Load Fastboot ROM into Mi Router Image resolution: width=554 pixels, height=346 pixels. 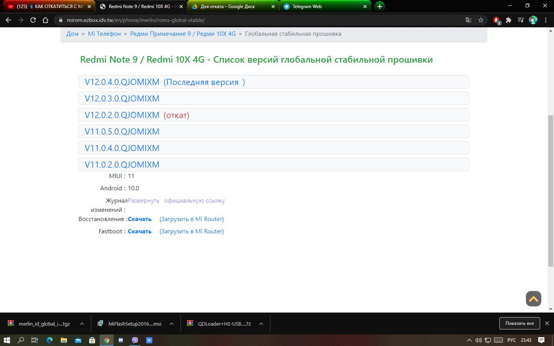[192, 231]
